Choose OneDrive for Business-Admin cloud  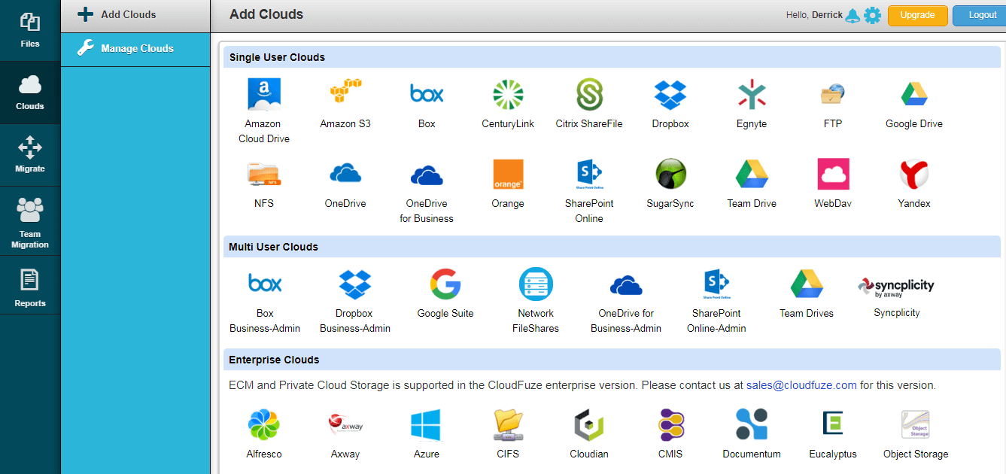[x=626, y=285]
